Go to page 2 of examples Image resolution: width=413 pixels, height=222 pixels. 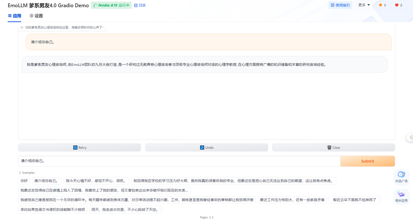212,217
